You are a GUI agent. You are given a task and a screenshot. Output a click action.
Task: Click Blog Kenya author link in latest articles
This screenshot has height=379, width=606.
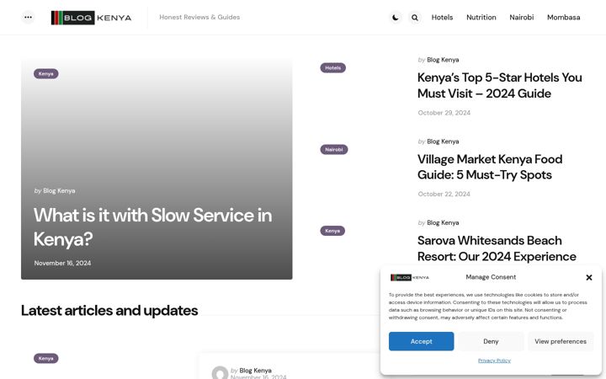coord(256,371)
